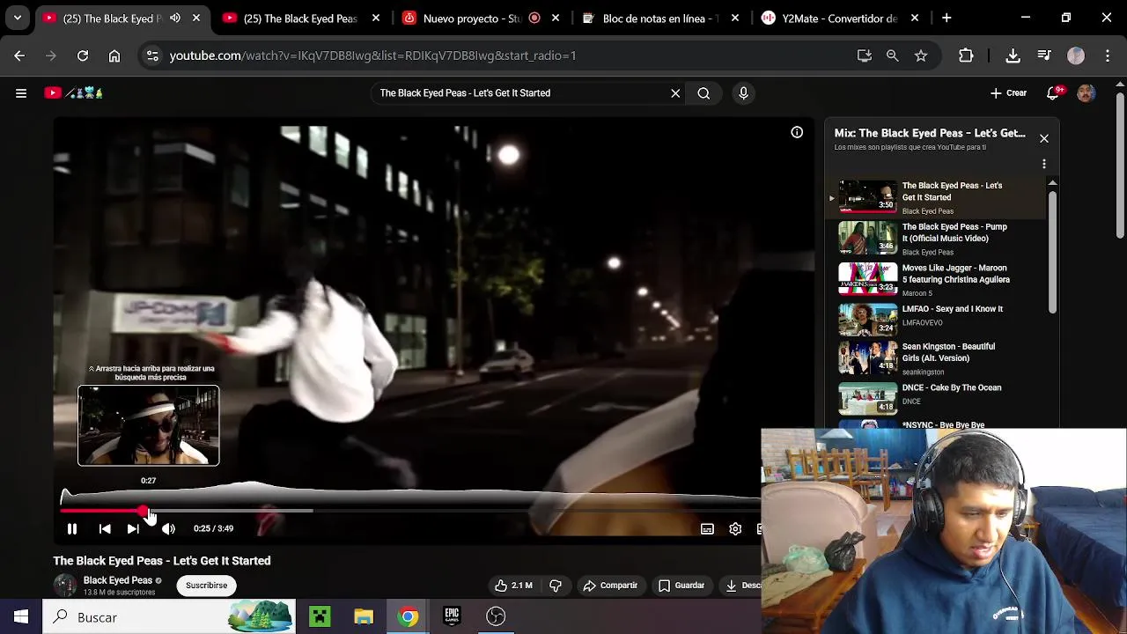Click the Suscribirse button
Image resolution: width=1127 pixels, height=634 pixels.
206,586
